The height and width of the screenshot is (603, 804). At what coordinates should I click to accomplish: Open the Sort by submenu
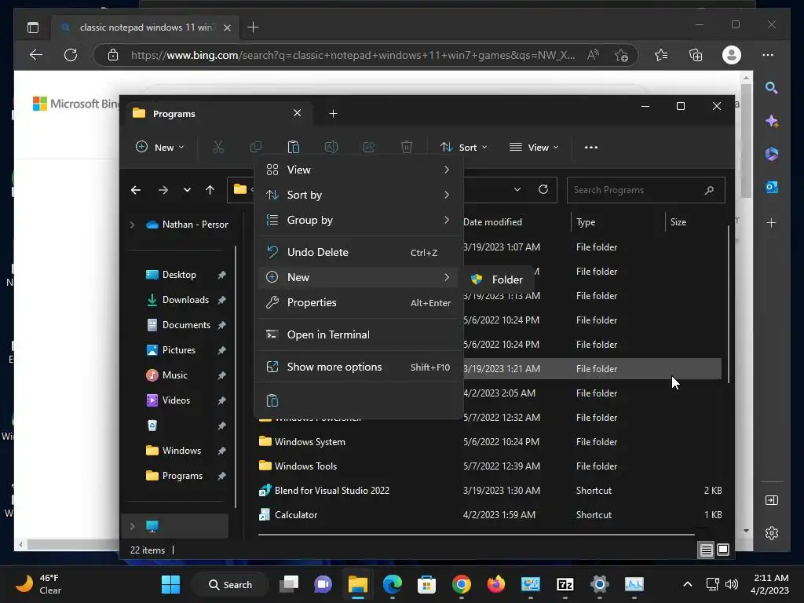358,195
